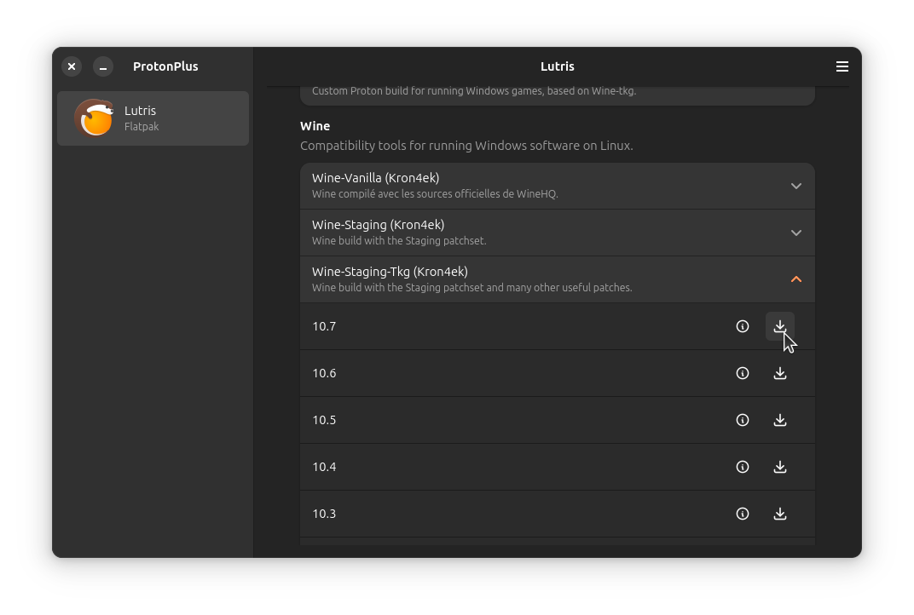
Task: Collapse the Wine-Staging-Tkg (Kron4ek) row
Action: pos(558,279)
